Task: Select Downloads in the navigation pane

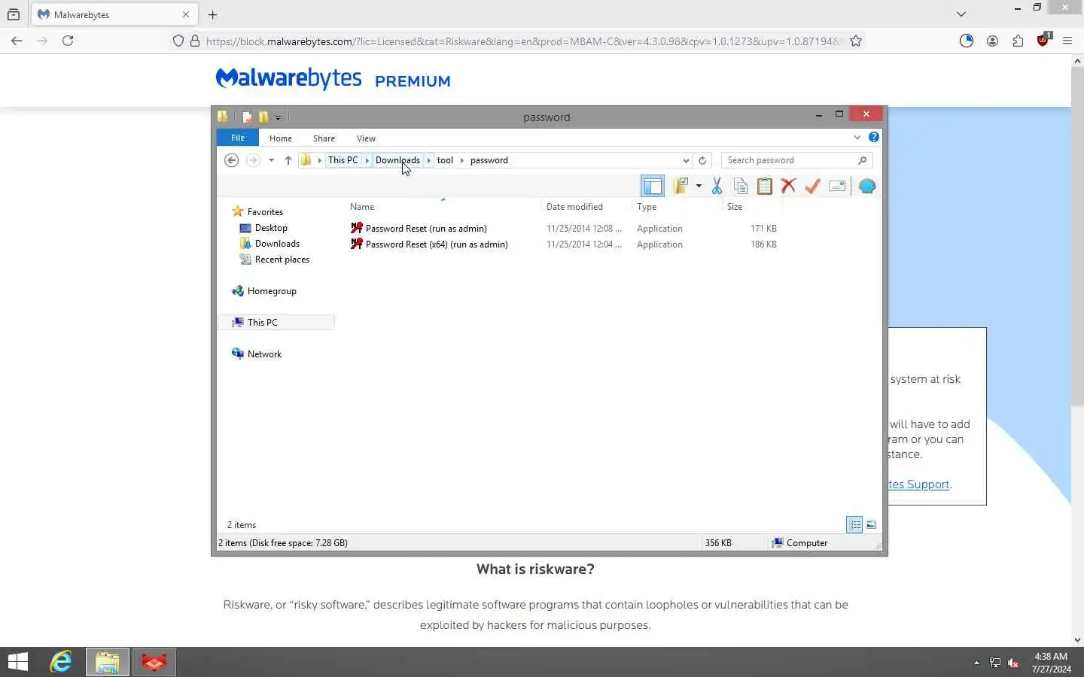Action: [x=277, y=244]
